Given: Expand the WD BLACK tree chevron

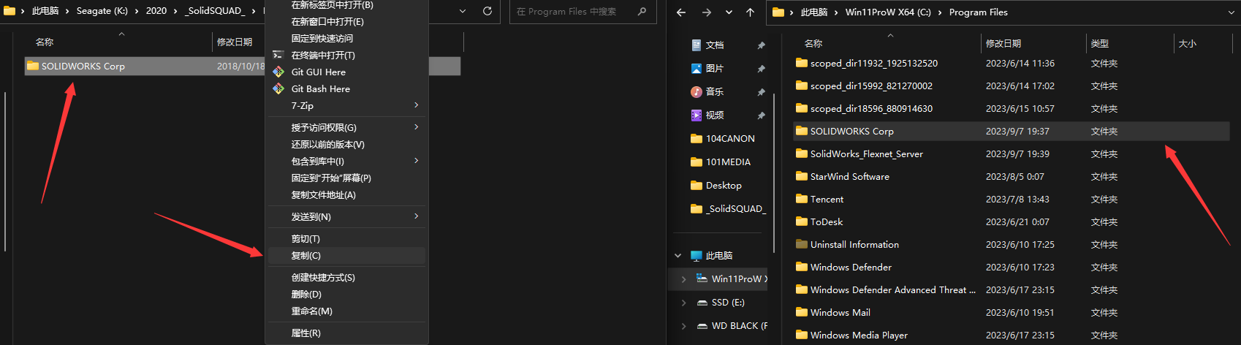Looking at the screenshot, I should coord(683,325).
